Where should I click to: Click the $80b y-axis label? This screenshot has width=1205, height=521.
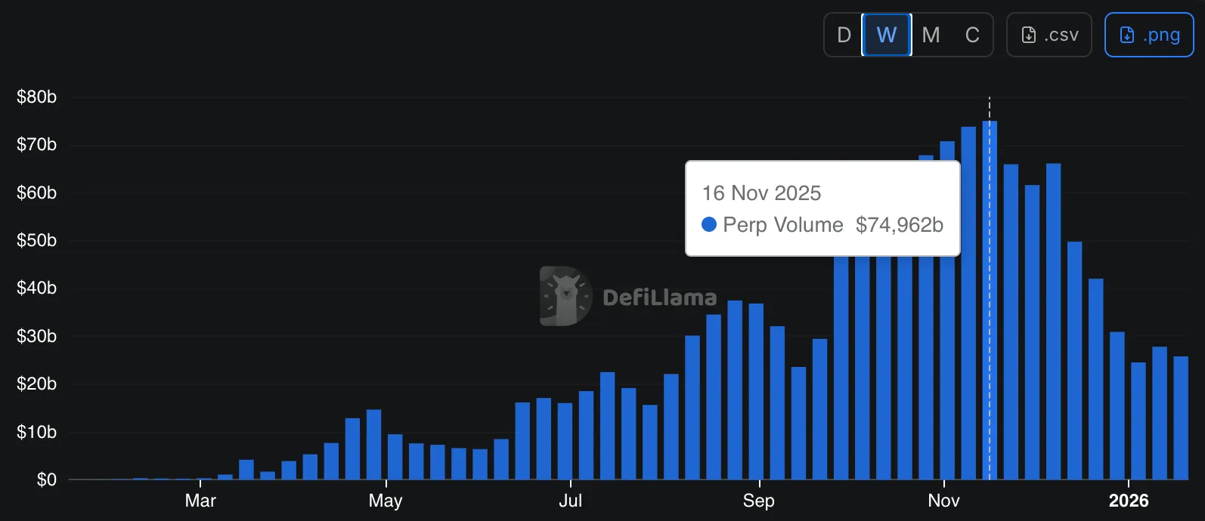point(36,97)
